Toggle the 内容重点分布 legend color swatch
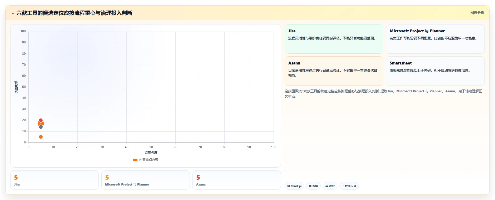 tap(135, 160)
